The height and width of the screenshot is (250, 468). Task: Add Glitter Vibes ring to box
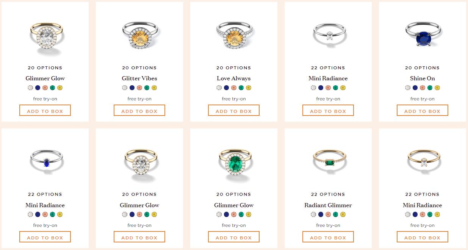[x=139, y=111]
